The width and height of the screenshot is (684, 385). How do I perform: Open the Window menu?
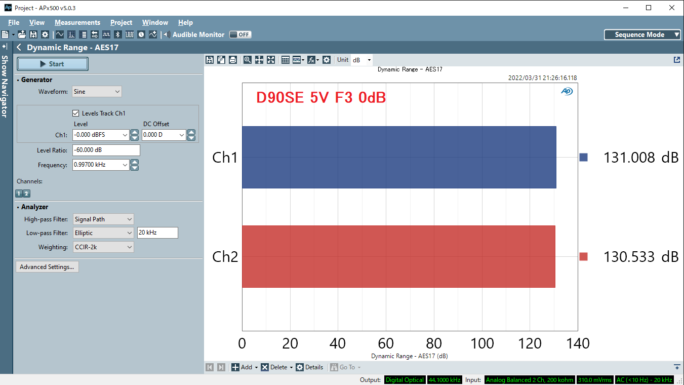tap(155, 22)
